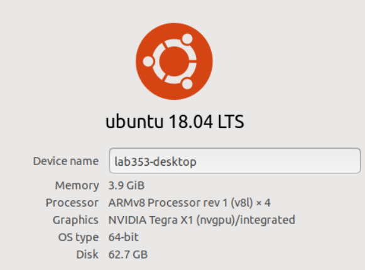Viewport: 365px width, 270px height.
Task: Click the Memory label
Action: pyautogui.click(x=77, y=186)
